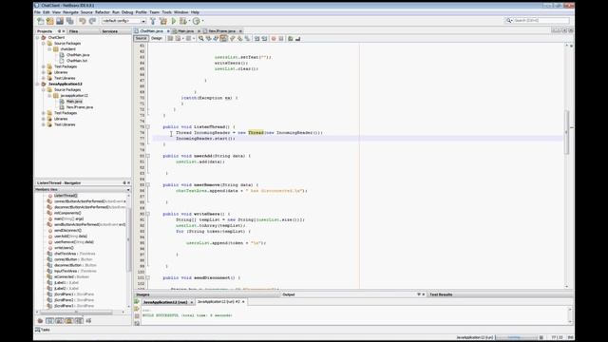This screenshot has height=342, width=608.
Task: Switch editor to Design view
Action: coord(157,38)
